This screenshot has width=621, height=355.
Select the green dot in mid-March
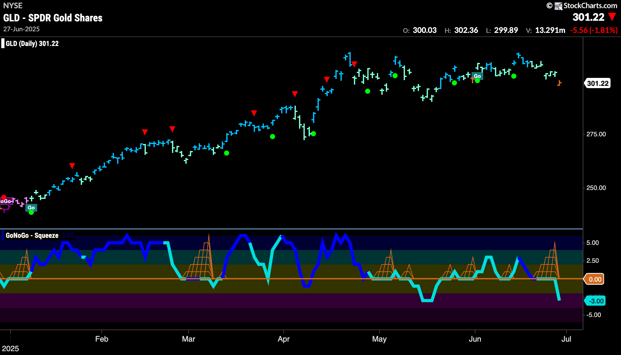pyautogui.click(x=227, y=153)
